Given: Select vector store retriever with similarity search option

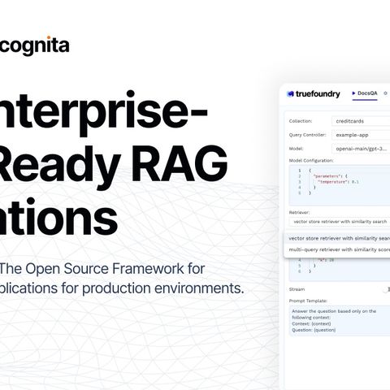Looking at the screenshot, I should (x=337, y=238).
